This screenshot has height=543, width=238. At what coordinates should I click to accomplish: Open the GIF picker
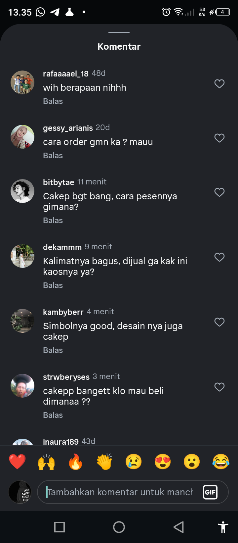(x=210, y=492)
